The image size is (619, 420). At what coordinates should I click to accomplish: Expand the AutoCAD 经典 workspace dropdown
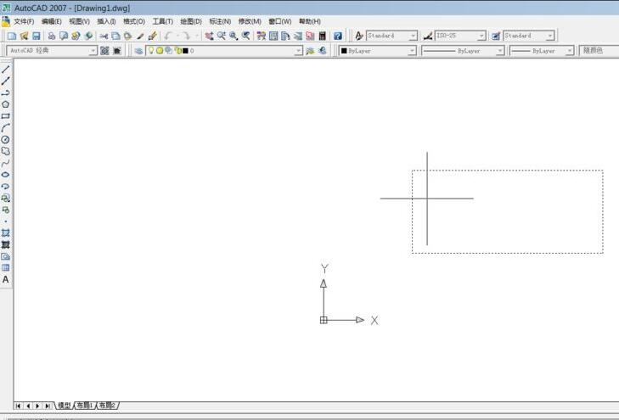pyautogui.click(x=93, y=51)
